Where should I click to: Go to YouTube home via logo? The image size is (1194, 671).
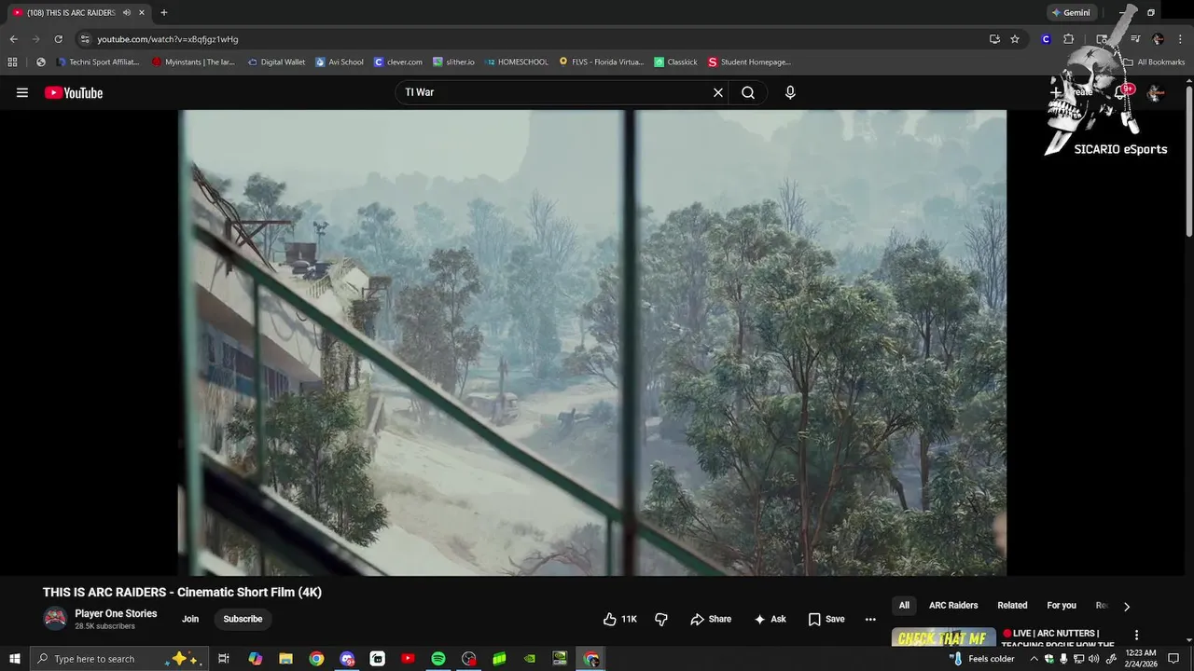tap(74, 92)
